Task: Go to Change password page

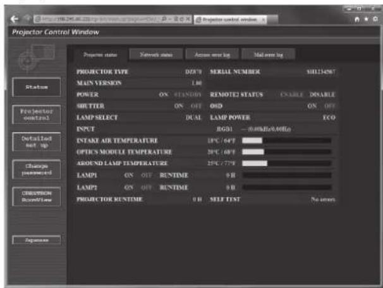Action: click(37, 170)
